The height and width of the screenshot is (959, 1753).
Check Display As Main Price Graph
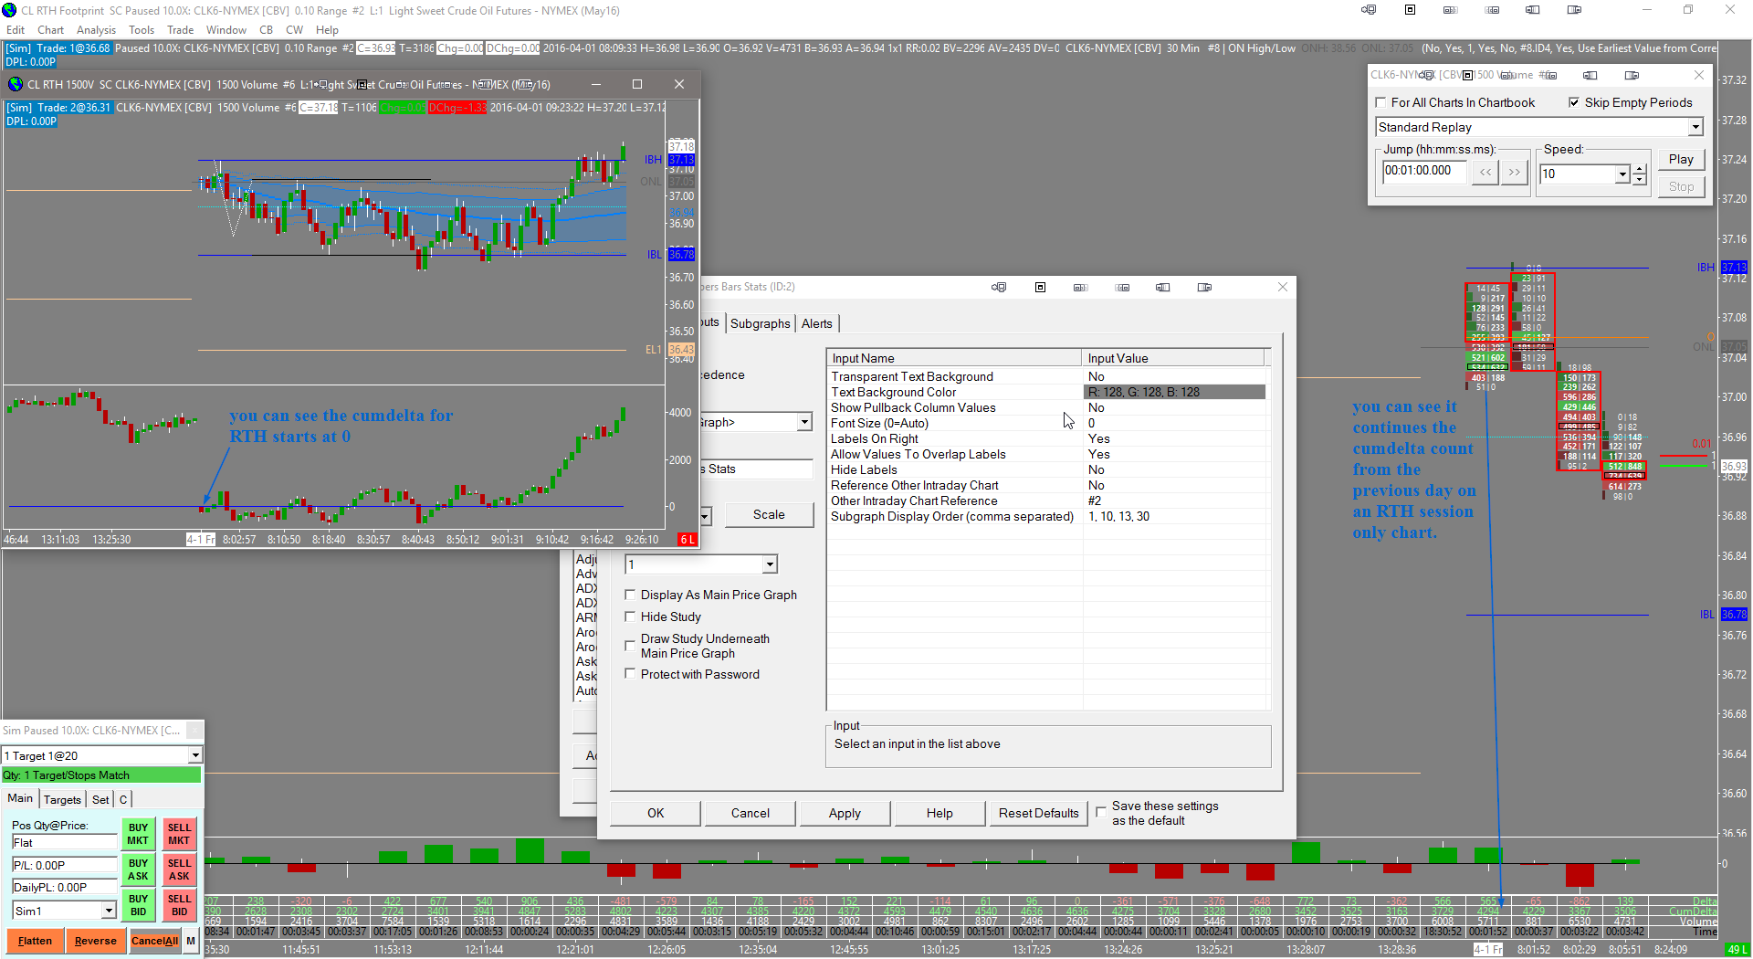click(630, 595)
